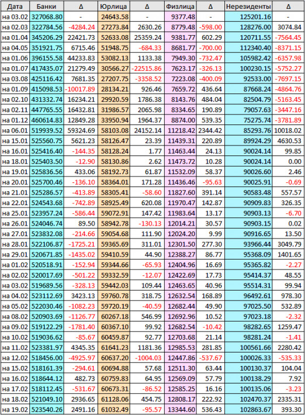
Task: Click the date cell на 25.01
Action: [x=15, y=213]
